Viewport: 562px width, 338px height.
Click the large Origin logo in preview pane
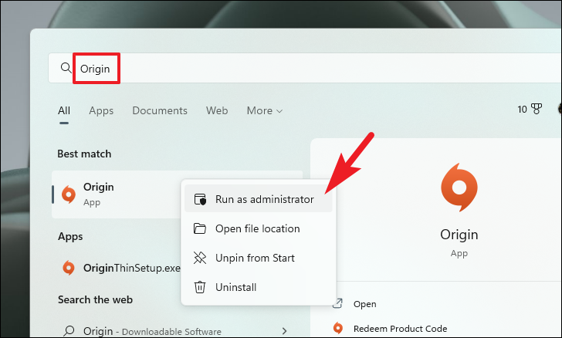coord(459,188)
